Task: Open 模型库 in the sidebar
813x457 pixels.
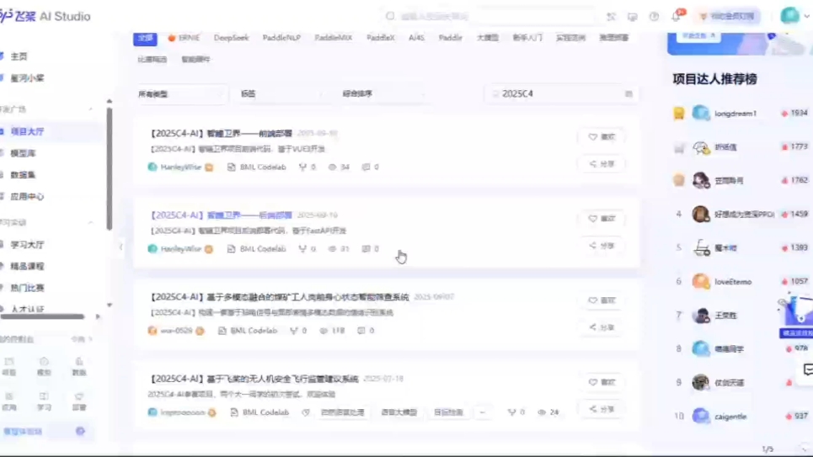Action: coord(24,153)
